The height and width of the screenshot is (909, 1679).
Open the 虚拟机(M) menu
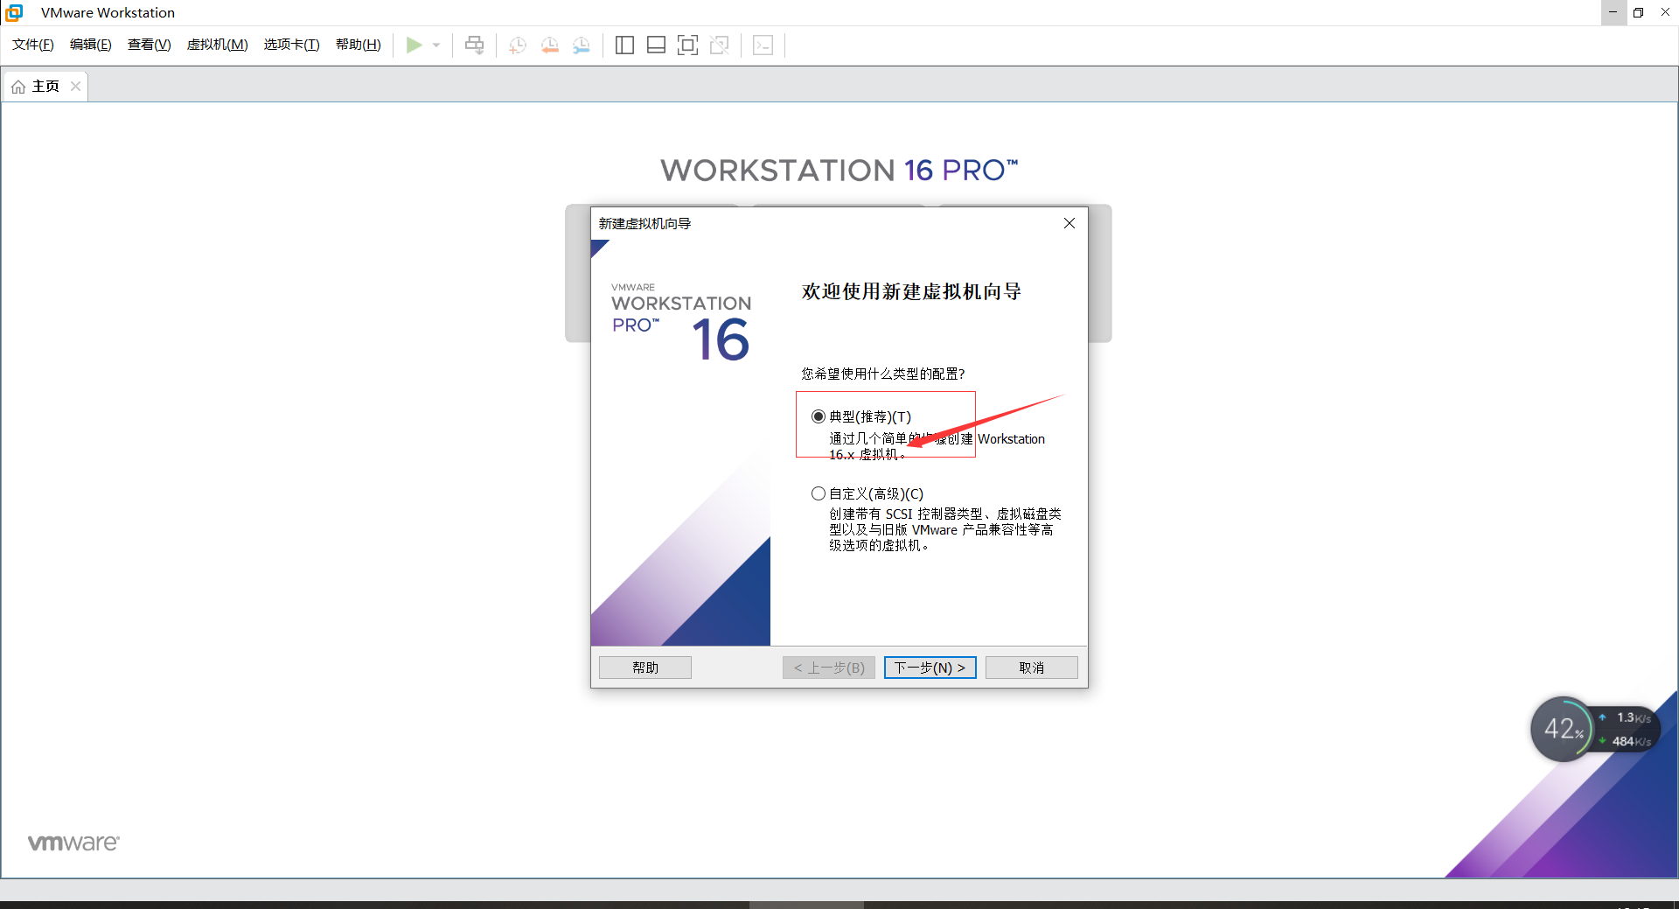[218, 45]
